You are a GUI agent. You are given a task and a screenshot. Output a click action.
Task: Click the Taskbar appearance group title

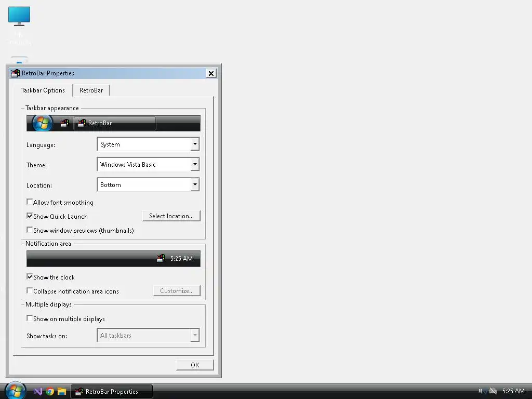(52, 108)
